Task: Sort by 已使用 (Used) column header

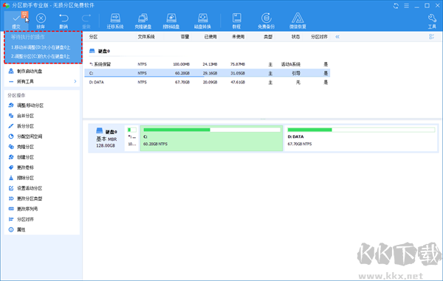Action: click(210, 37)
